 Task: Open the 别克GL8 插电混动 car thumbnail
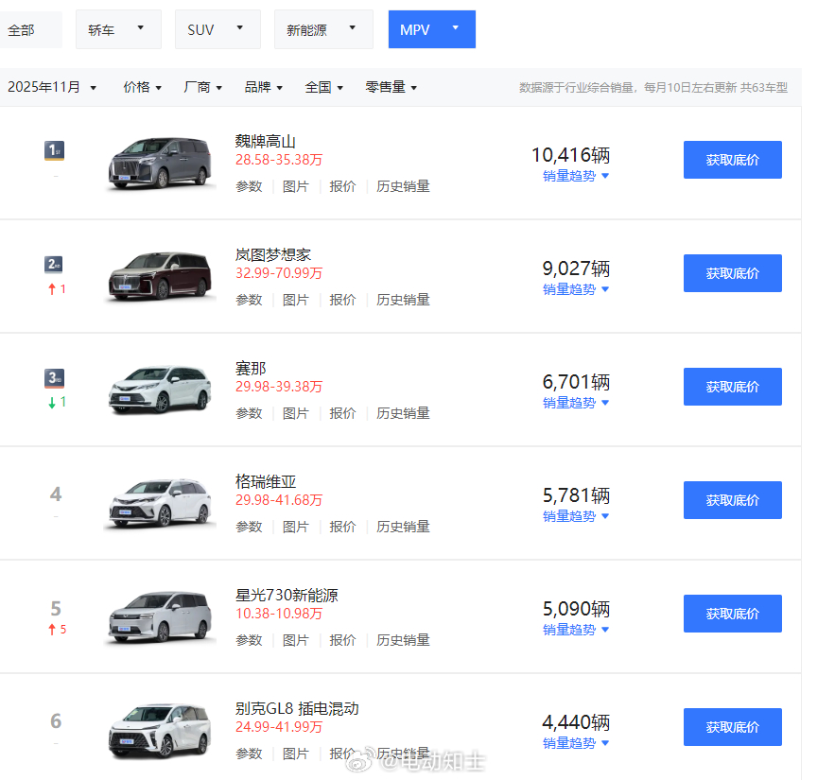coord(160,730)
